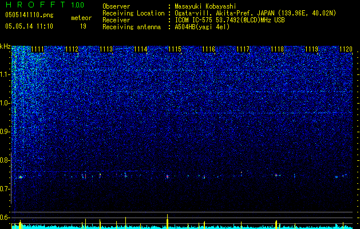Click the 1120 time marker
360x229 pixels.
[x=346, y=49]
